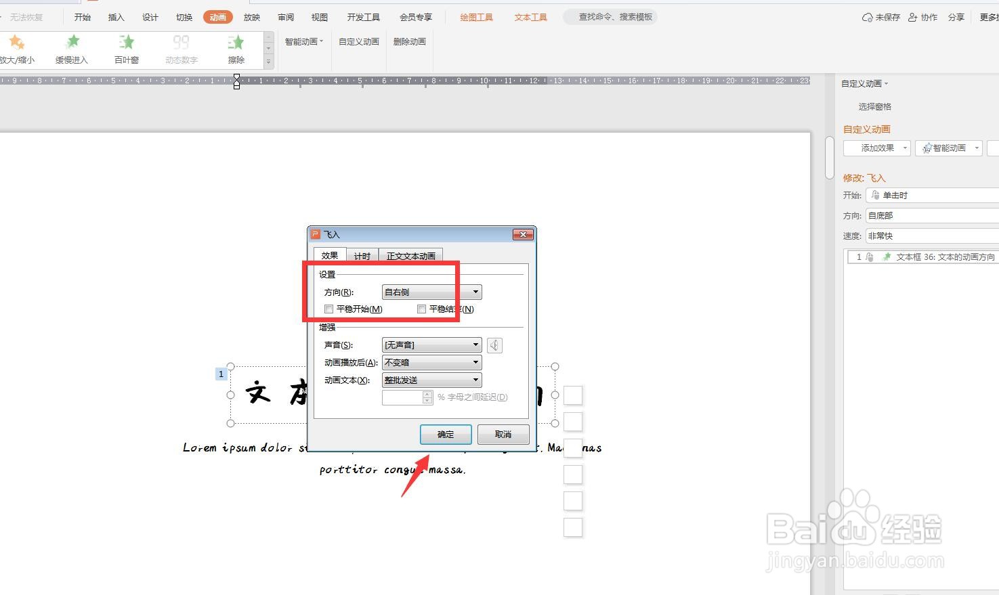Open the 速度 dropdown showing 非常快
999x595 pixels.
(932, 236)
